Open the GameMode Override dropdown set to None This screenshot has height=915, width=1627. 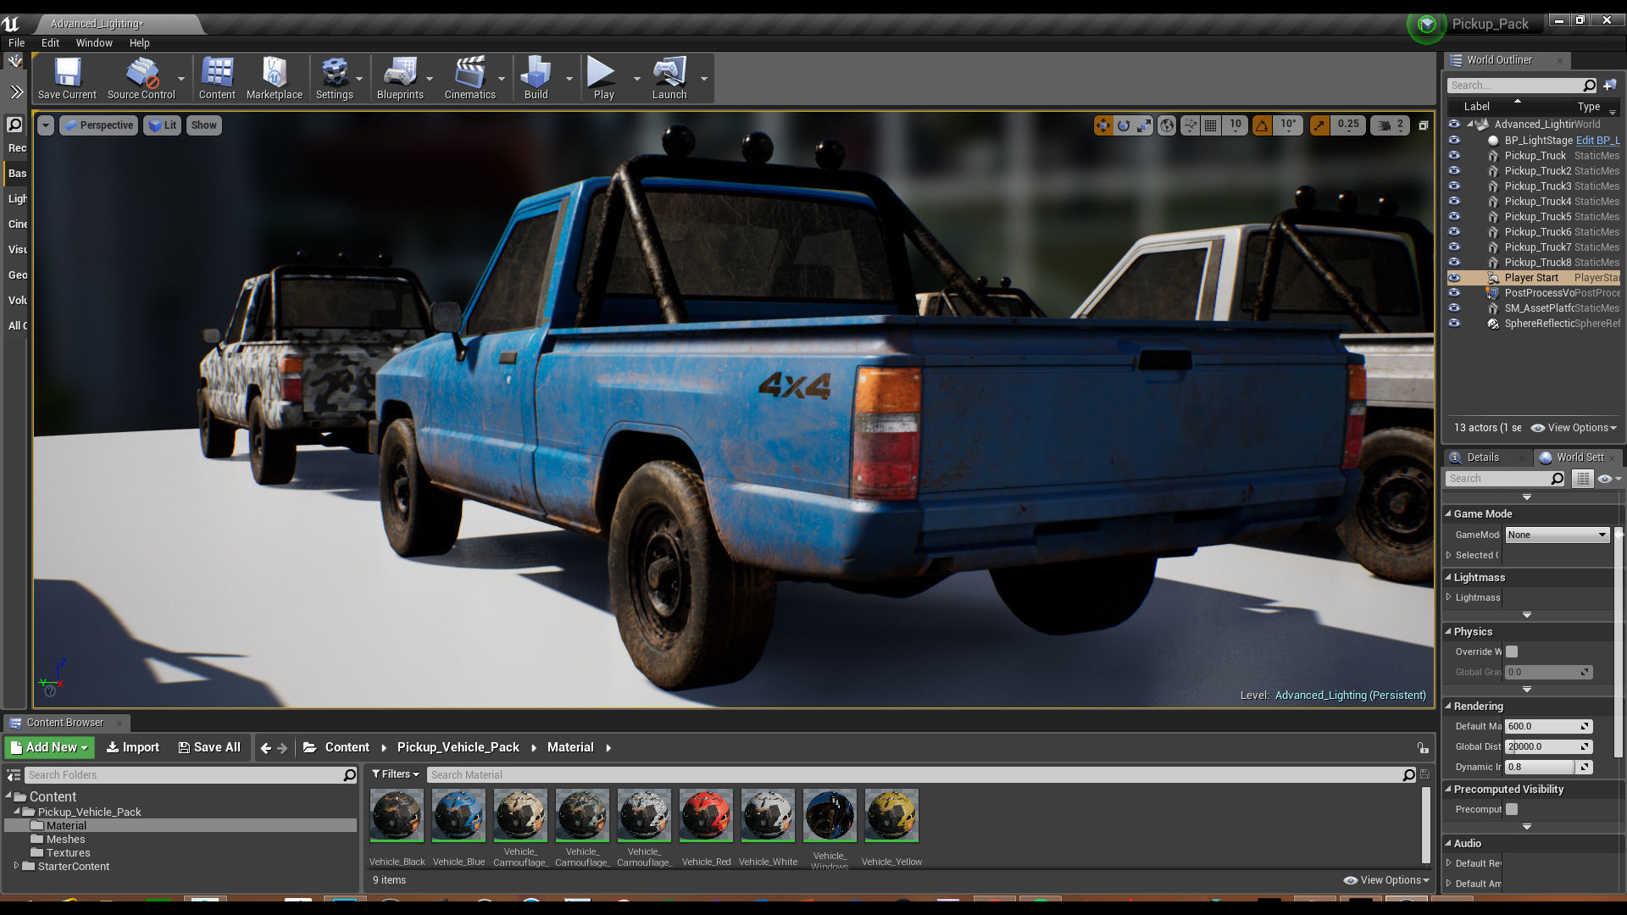[x=1557, y=535]
